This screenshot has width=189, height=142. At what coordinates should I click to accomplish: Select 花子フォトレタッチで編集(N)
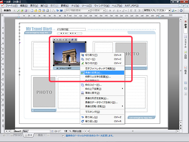click(102, 68)
